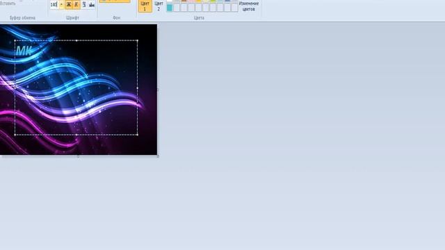The width and height of the screenshot is (445, 250).
Task: Select Цвет 2 color button
Action: point(159,6)
